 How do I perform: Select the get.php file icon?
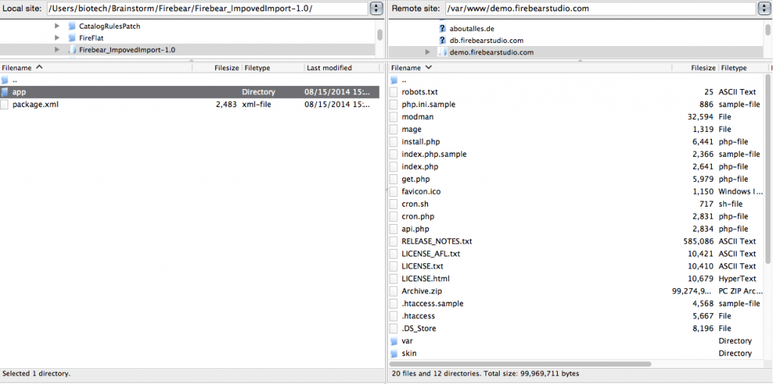[x=393, y=179]
